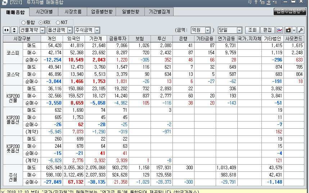Click the 풋옵션 contract value 3,939
The image size is (309, 193).
(122, 160)
